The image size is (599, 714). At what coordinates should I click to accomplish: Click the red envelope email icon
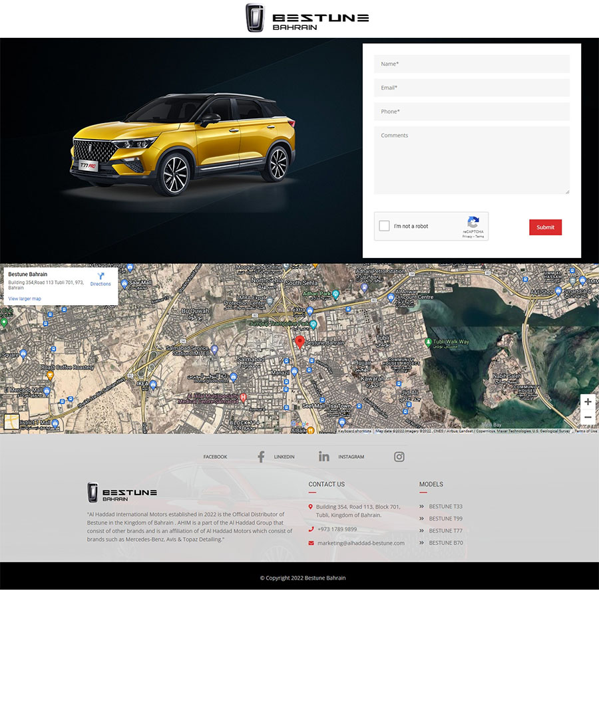coord(311,542)
